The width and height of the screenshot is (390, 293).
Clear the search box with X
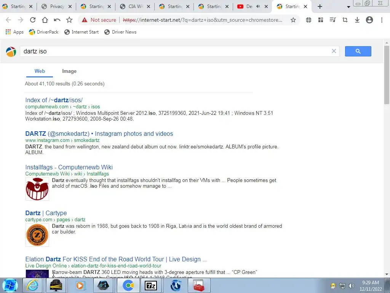(334, 51)
